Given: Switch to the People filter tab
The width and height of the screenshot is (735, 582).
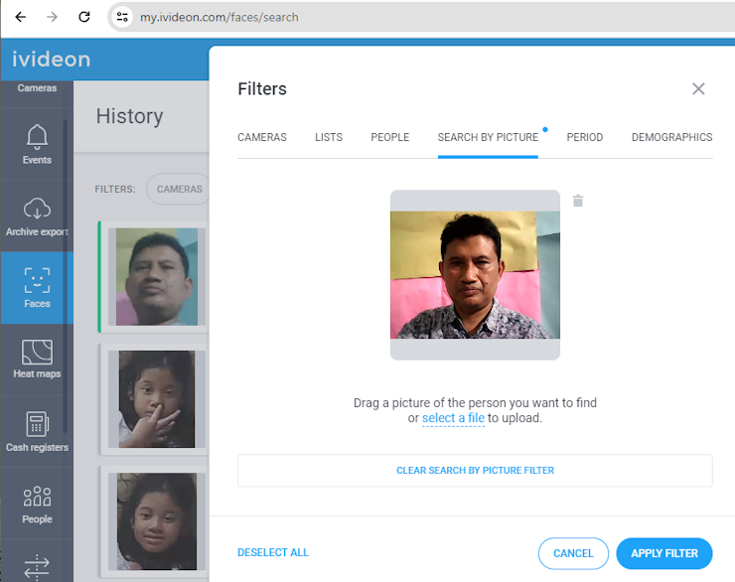Looking at the screenshot, I should pyautogui.click(x=390, y=137).
